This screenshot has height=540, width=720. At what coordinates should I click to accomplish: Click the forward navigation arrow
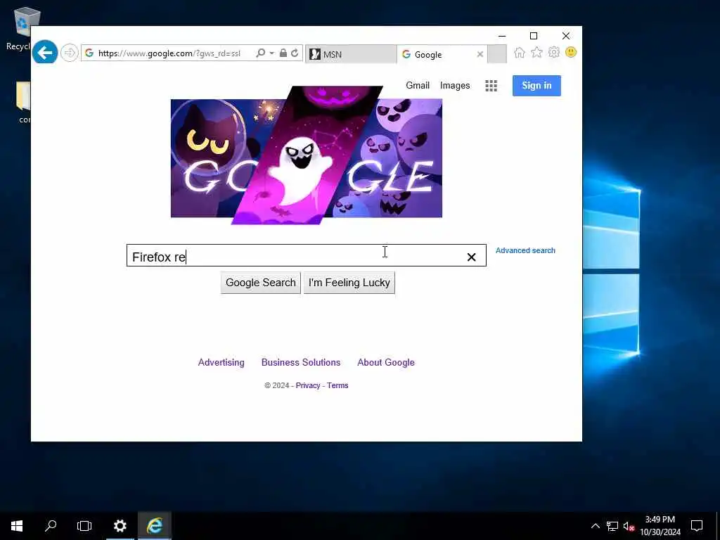pos(70,53)
